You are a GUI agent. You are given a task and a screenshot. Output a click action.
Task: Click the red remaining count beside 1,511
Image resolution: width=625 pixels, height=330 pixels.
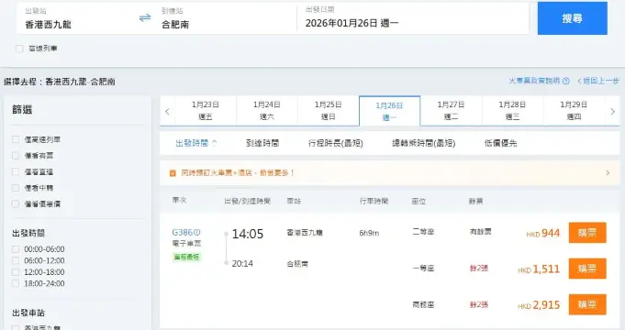click(x=479, y=269)
